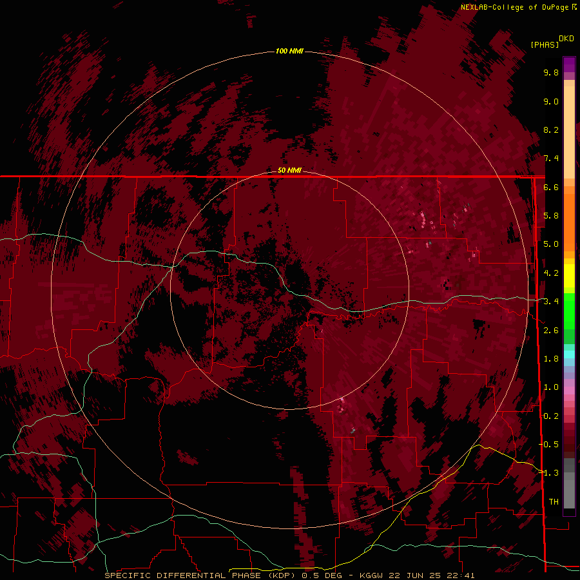The height and width of the screenshot is (580, 580).
Task: Pick the yellow band of the color scale
Action: (x=569, y=276)
